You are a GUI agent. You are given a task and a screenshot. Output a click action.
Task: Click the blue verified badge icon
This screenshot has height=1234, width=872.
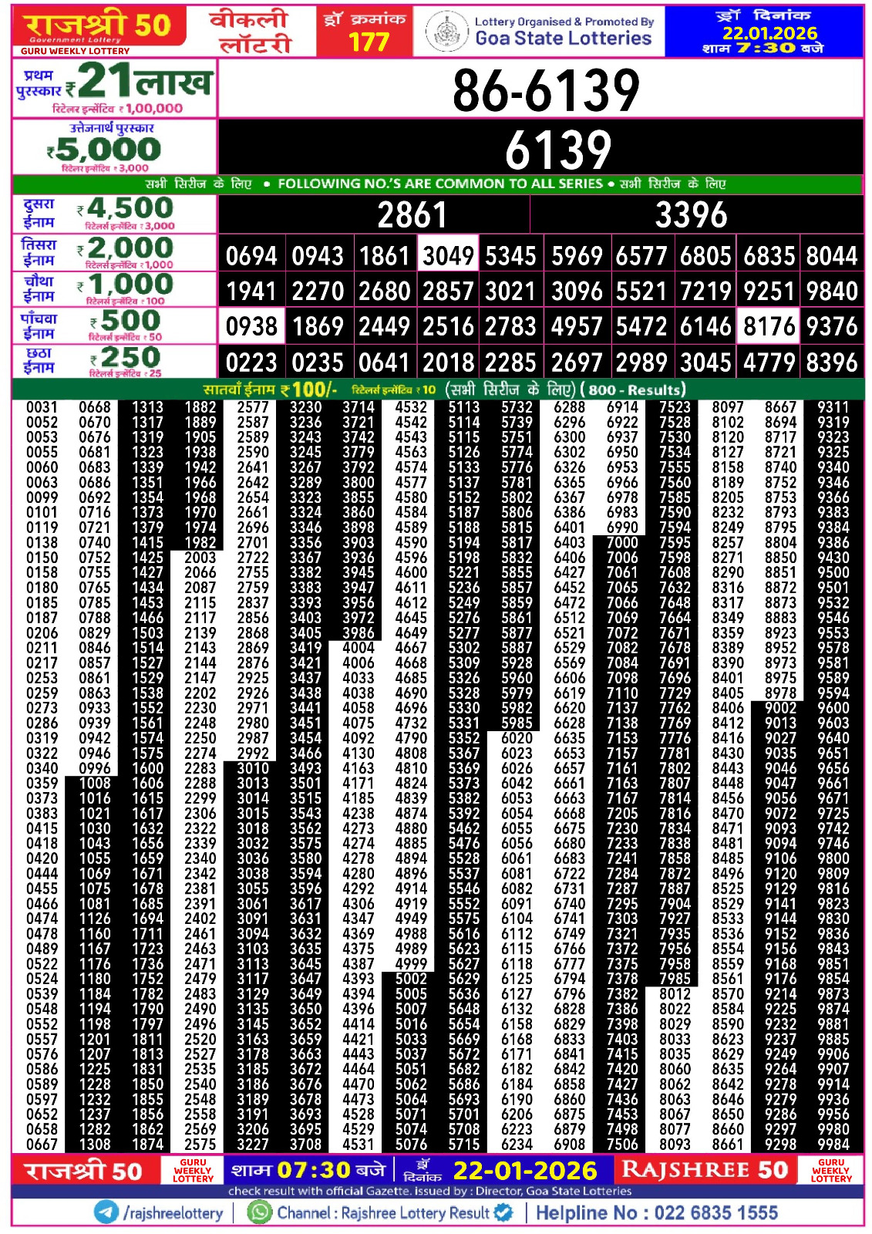coord(503,1212)
